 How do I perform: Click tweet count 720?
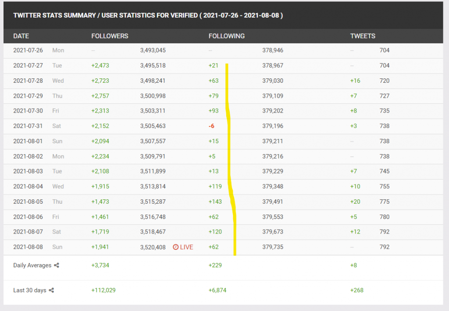384,81
